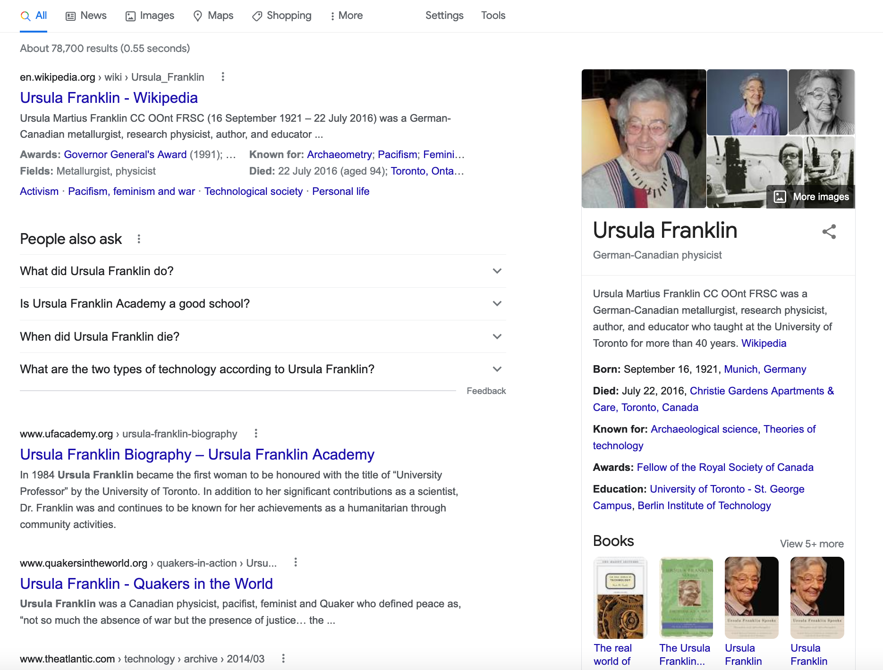Click the Governor General's Award link
Image resolution: width=883 pixels, height=670 pixels.
[125, 155]
